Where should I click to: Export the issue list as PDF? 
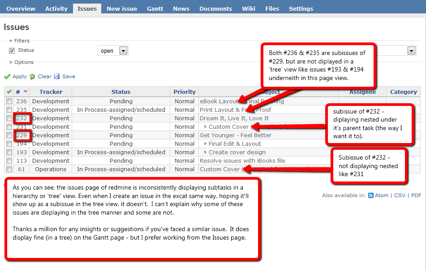tap(416, 195)
